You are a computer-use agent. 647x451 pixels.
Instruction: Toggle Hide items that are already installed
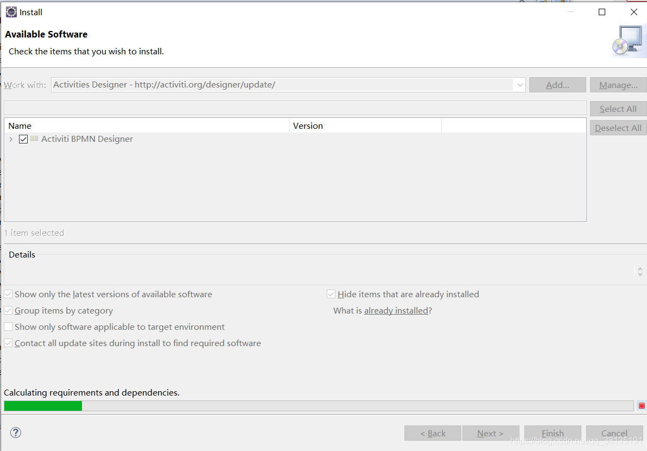[331, 294]
